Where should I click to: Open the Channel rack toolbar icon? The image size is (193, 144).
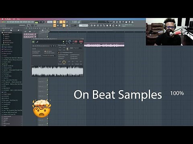coord(98,25)
